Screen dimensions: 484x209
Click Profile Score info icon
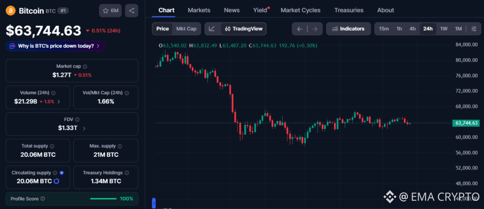(x=43, y=199)
